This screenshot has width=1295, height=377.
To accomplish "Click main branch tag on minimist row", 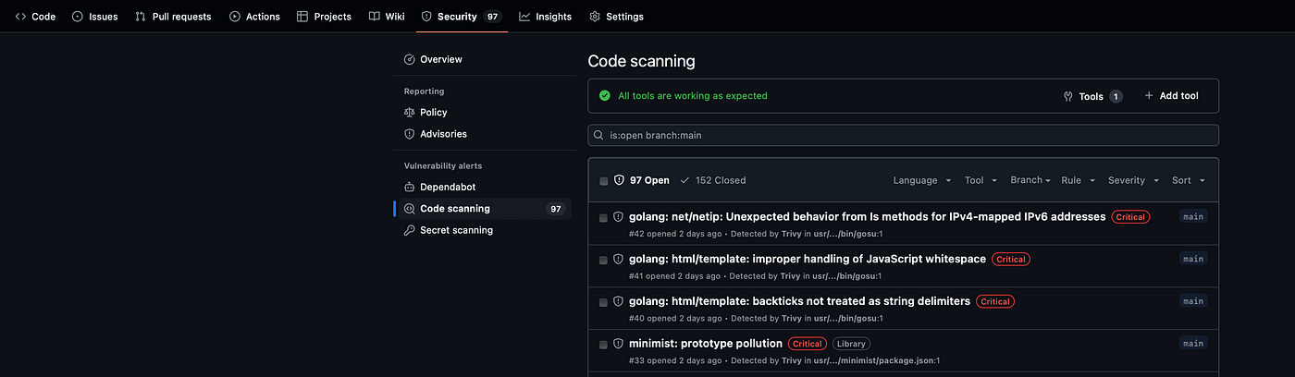I will [1193, 343].
